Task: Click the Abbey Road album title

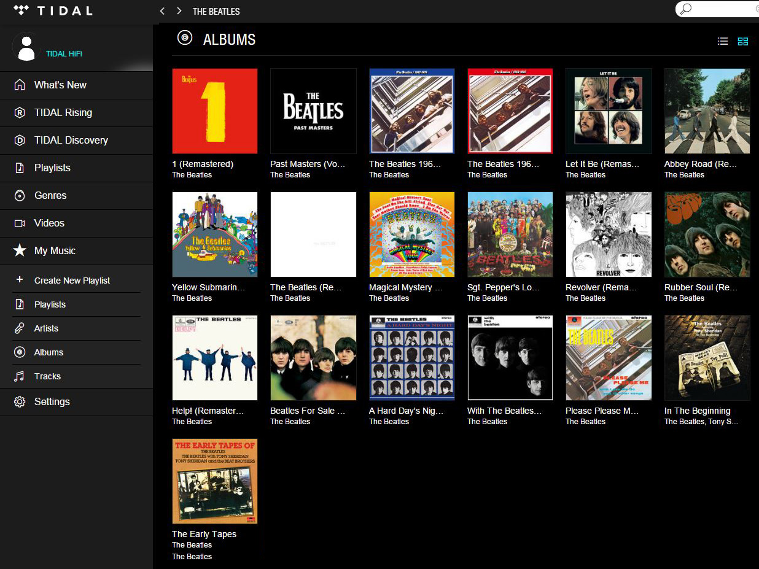Action: click(x=700, y=164)
